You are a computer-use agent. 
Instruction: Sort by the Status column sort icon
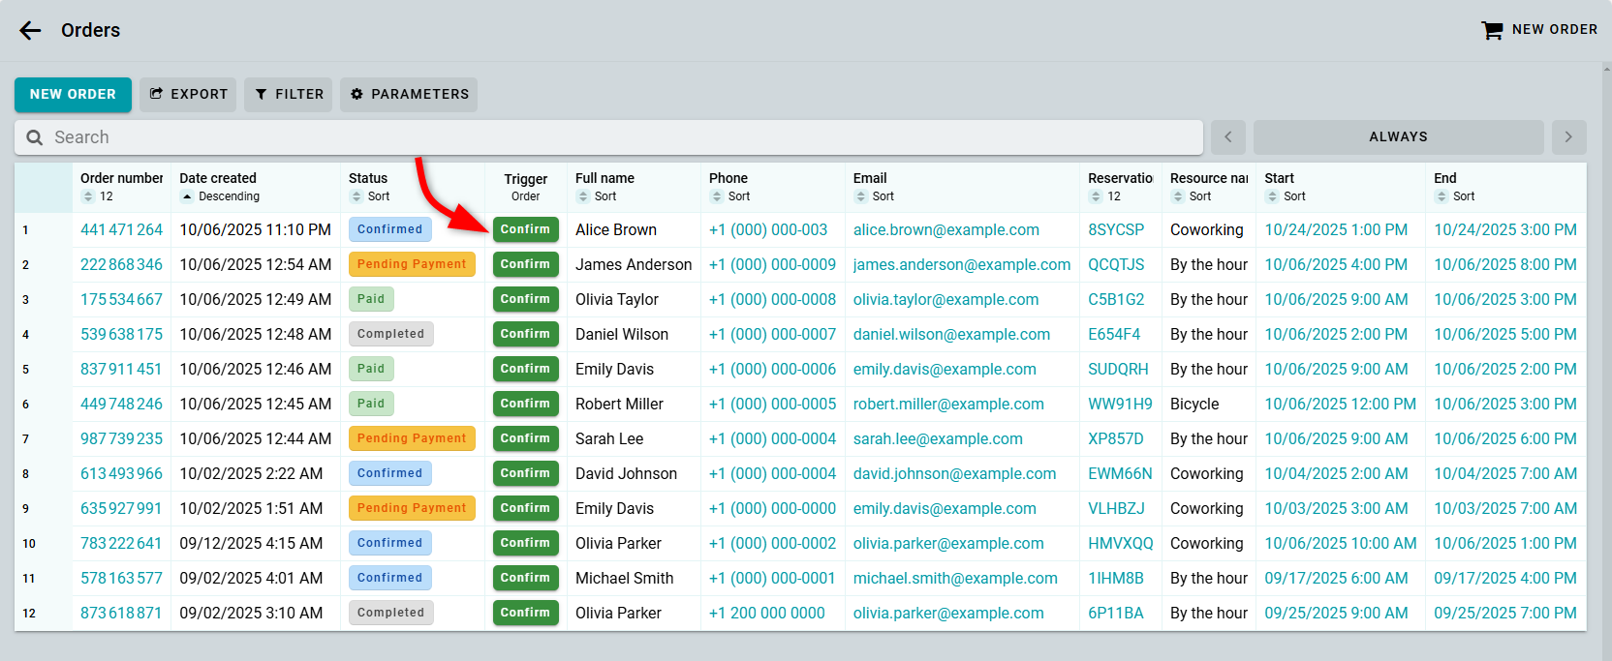[356, 196]
